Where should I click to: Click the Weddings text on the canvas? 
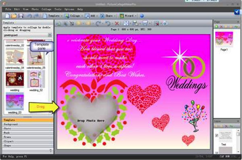coord(187,85)
